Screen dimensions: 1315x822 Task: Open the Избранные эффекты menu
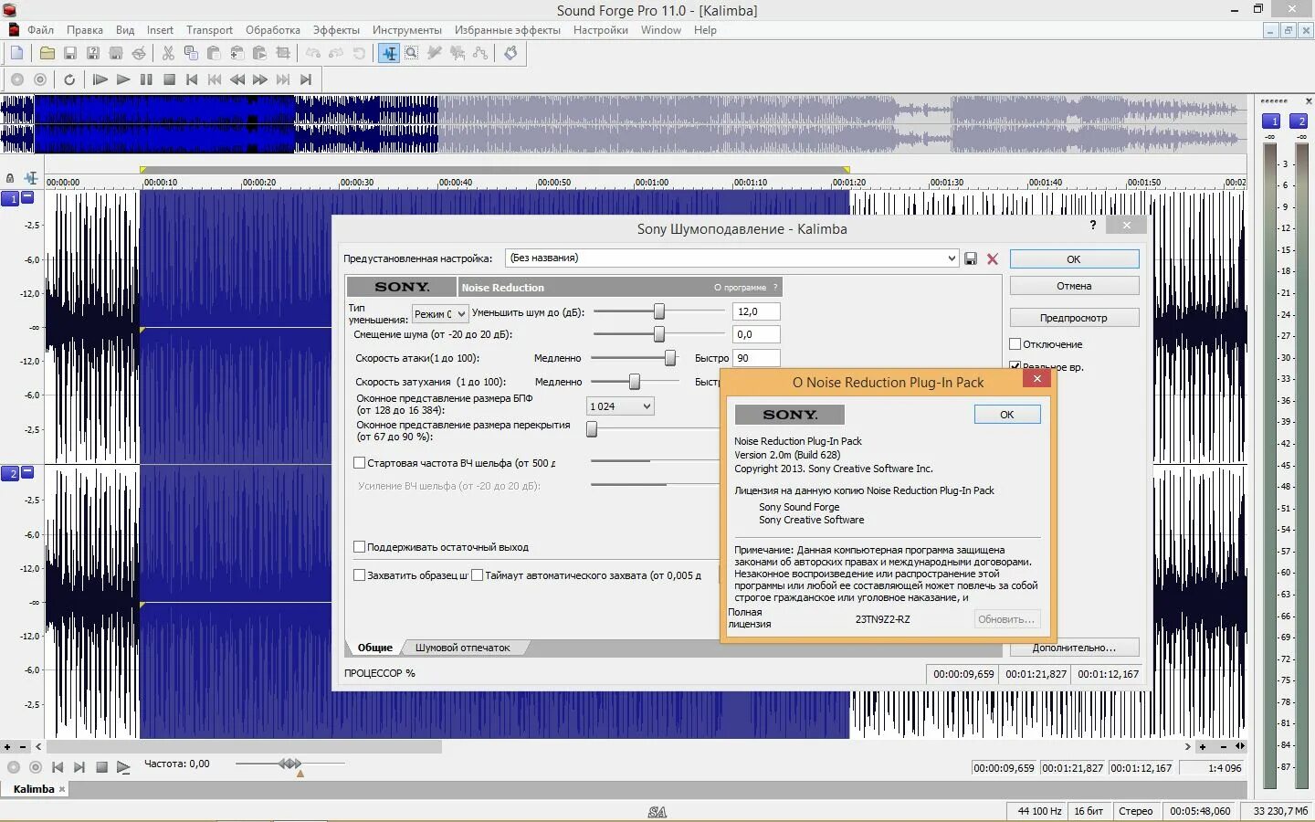coord(507,30)
